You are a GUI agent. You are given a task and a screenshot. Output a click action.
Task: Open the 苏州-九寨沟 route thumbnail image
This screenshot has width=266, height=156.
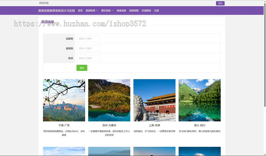point(109,100)
